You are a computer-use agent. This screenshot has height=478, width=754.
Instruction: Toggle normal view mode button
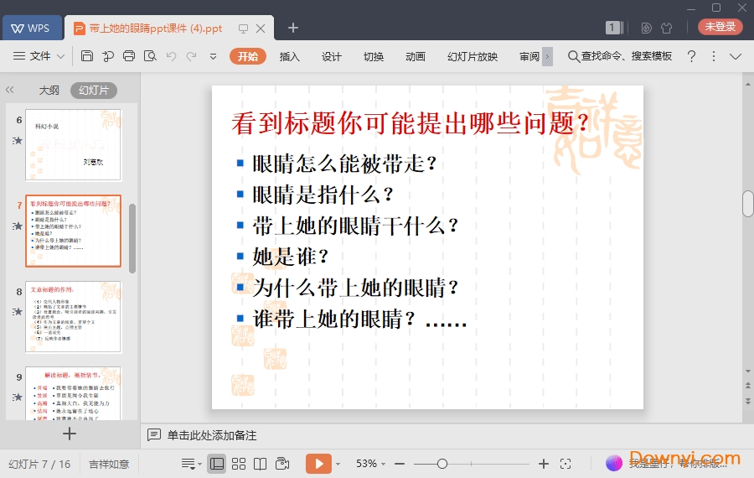click(x=216, y=464)
